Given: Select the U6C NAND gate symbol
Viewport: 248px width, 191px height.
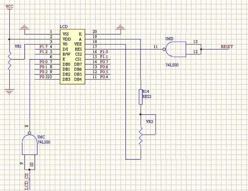Looking at the screenshot, I should tap(30, 143).
